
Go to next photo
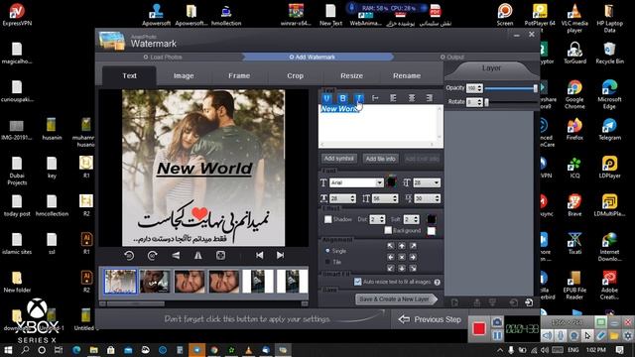click(280, 256)
